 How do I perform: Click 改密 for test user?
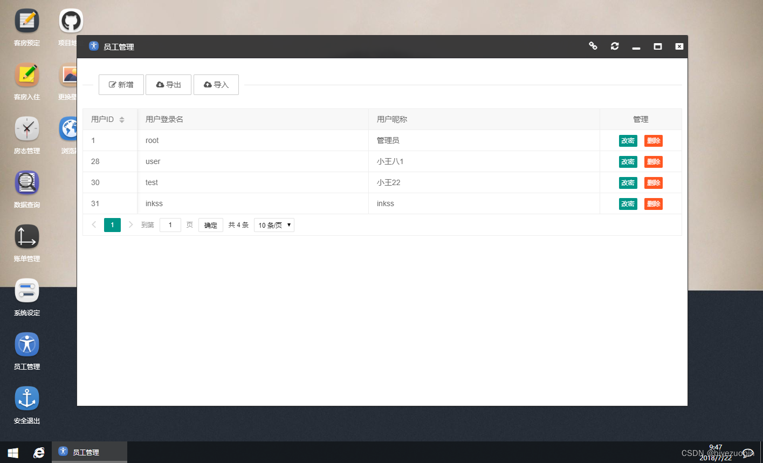click(x=628, y=182)
